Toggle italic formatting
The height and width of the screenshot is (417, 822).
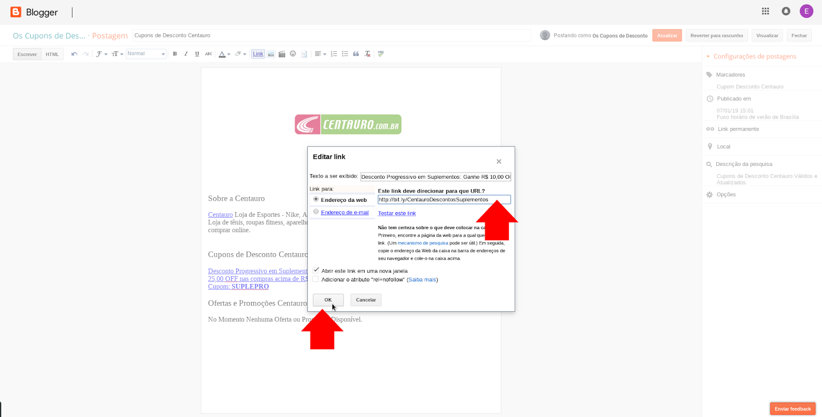186,54
